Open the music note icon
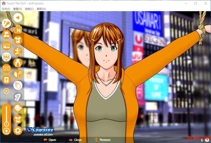 pyautogui.click(x=6, y=34)
